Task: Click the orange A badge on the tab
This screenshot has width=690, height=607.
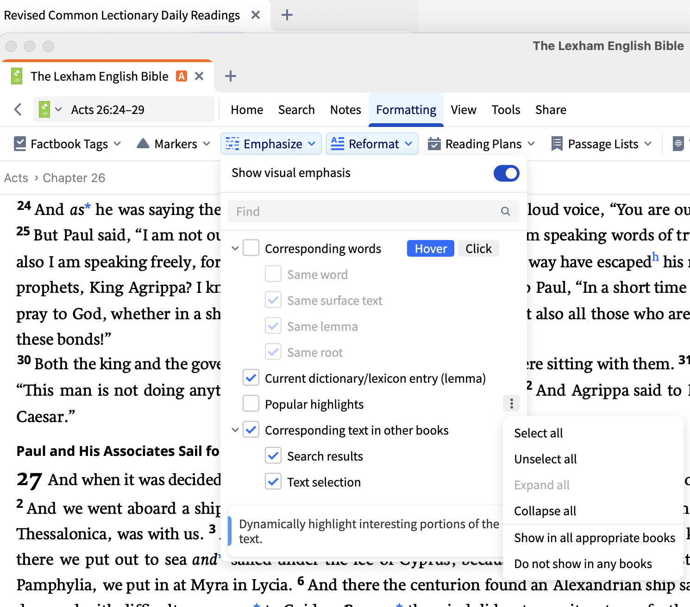Action: coord(182,76)
